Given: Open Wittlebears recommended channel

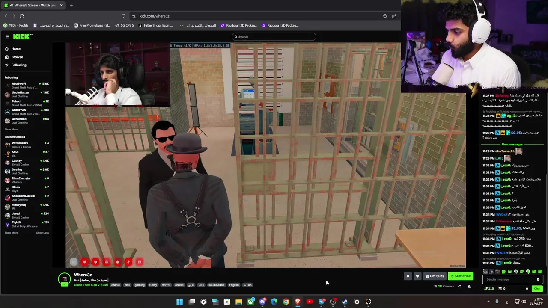Looking at the screenshot, I should [x=27, y=145].
